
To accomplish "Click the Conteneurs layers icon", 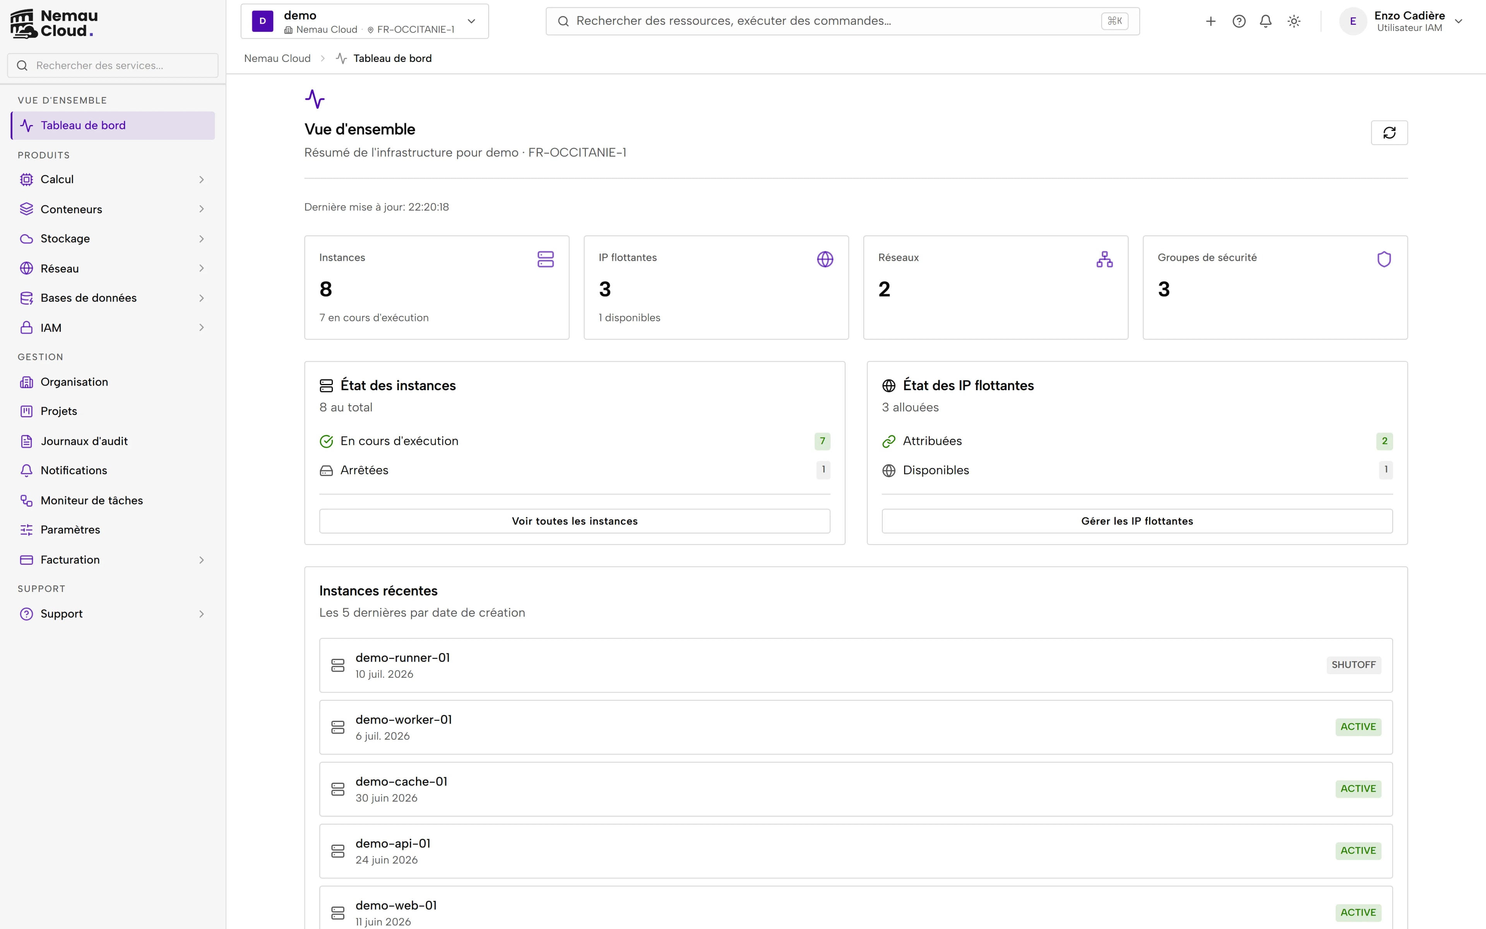I will (x=26, y=209).
